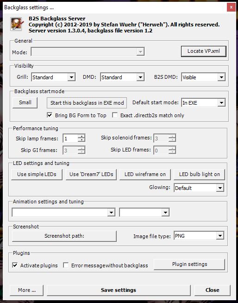Open the Default start mode dropdown
The image size is (238, 303).
[x=203, y=102]
